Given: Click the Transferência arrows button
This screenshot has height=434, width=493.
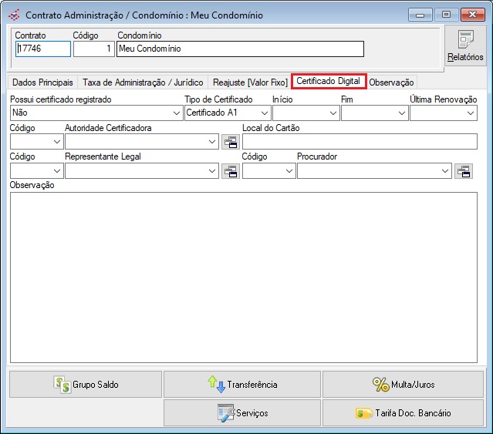Looking at the screenshot, I should pos(242,384).
